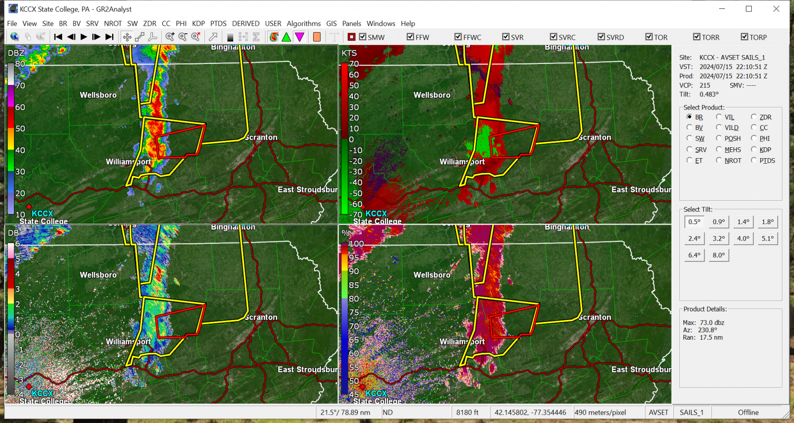Toggle the SVRD checkbox

601,37
